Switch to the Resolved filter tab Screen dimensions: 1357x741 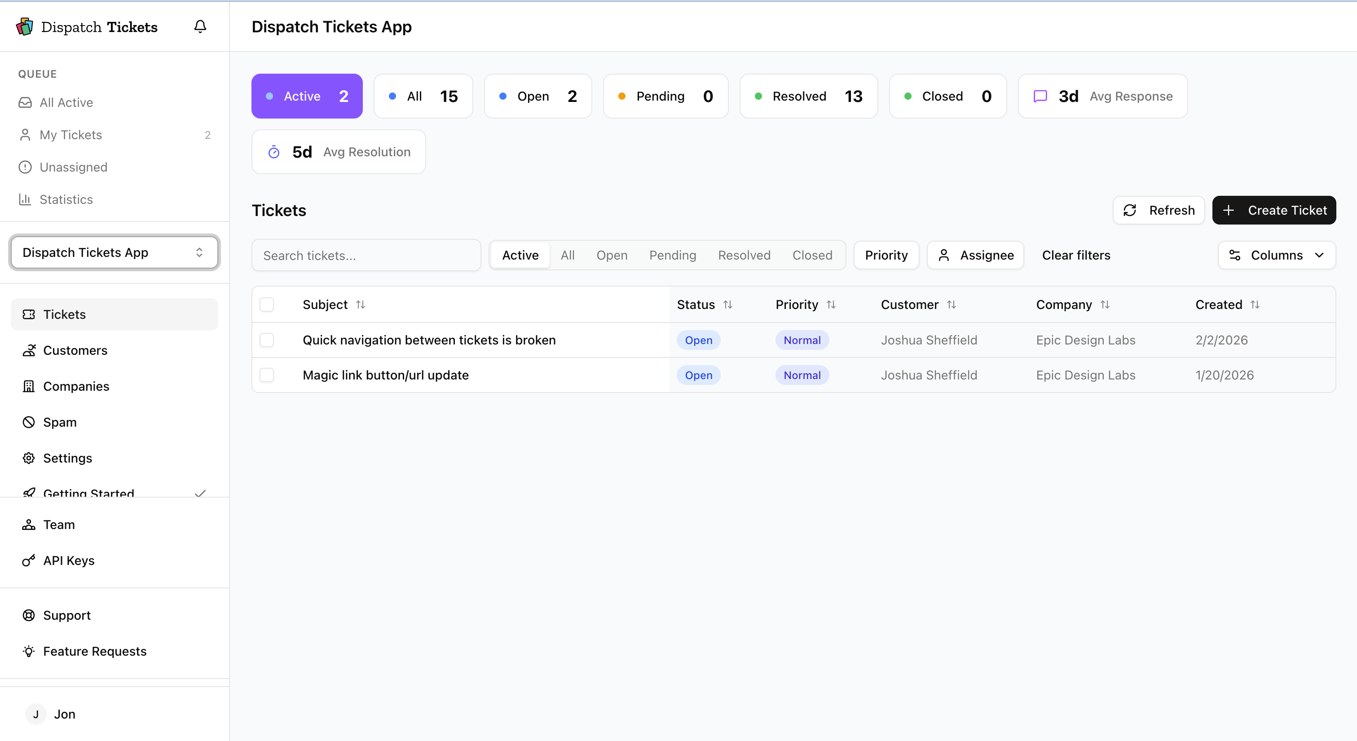point(744,255)
